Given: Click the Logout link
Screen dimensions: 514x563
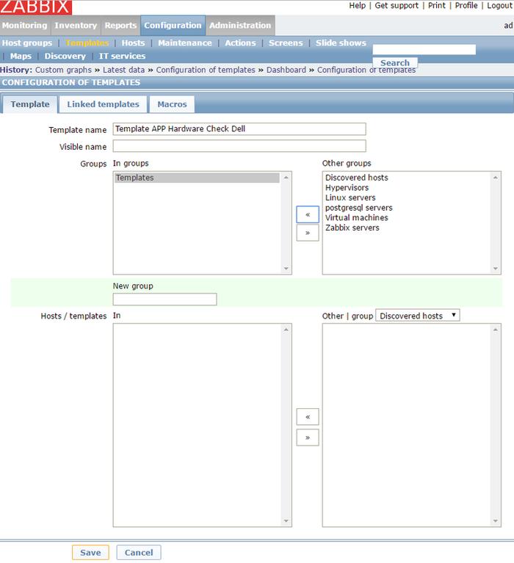Looking at the screenshot, I should pyautogui.click(x=499, y=5).
